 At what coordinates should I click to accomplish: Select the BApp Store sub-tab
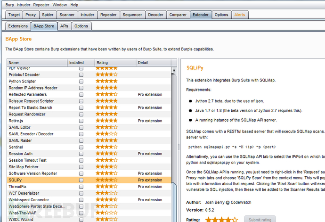coord(44,26)
